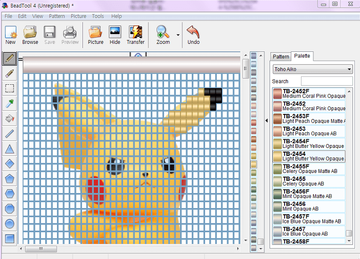This screenshot has width=360, height=259.
Task: Select the Triangle shape tool
Action: pyautogui.click(x=9, y=149)
